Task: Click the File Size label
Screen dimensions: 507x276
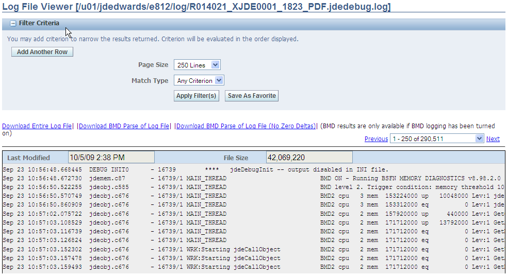Action: [236, 158]
